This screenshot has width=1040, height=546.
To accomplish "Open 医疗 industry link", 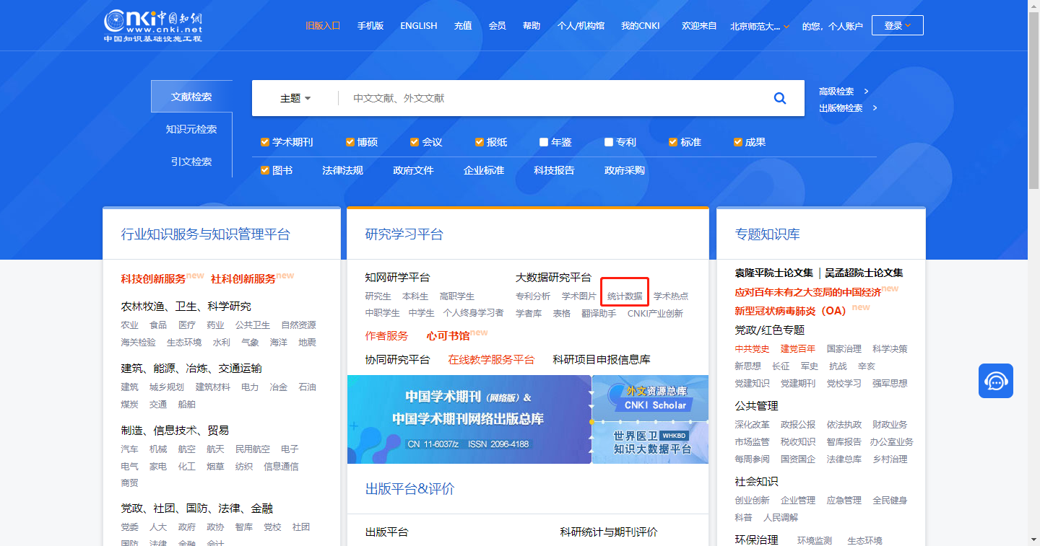I will (187, 325).
